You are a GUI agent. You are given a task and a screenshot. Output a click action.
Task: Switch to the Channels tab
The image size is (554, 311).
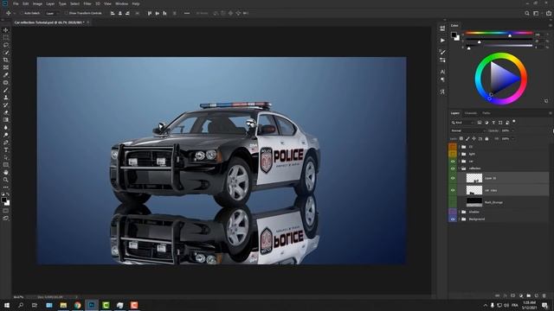pyautogui.click(x=471, y=113)
